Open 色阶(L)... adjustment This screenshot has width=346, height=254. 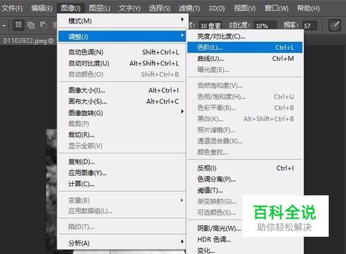(245, 48)
